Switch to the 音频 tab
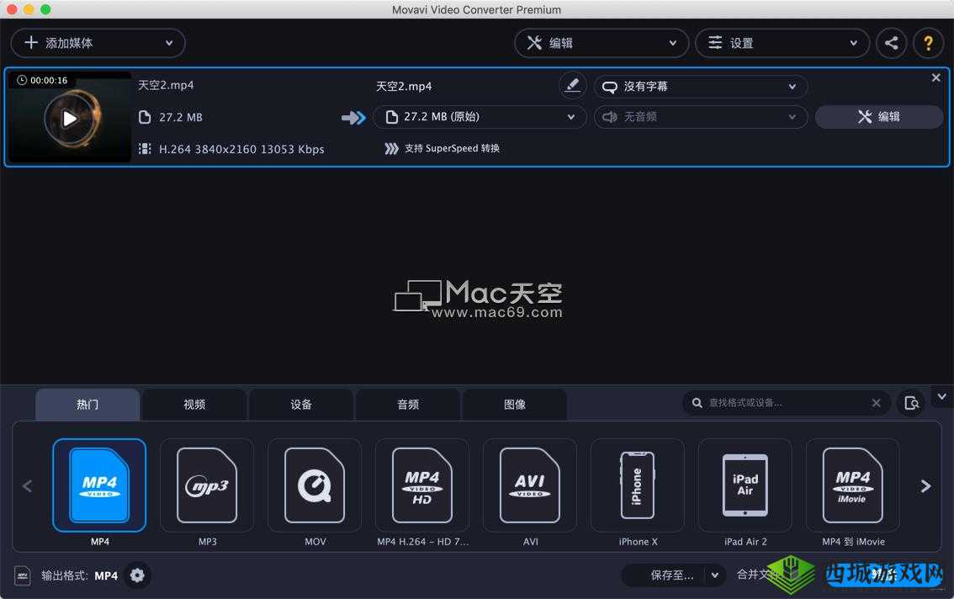The width and height of the screenshot is (954, 599). (408, 405)
